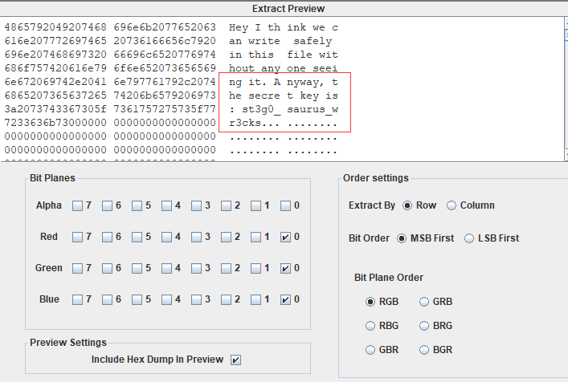
Task: Click hex value 6e797761792c2074
Action: tap(165, 82)
